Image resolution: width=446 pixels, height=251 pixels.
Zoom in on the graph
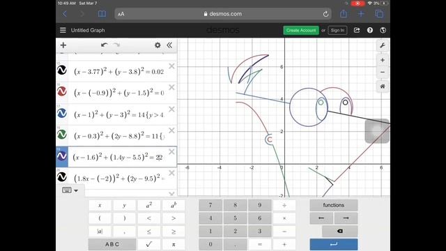(x=383, y=60)
